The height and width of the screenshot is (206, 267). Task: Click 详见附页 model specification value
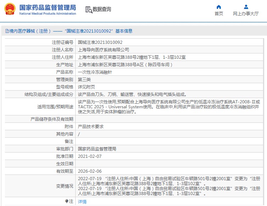click(87, 87)
